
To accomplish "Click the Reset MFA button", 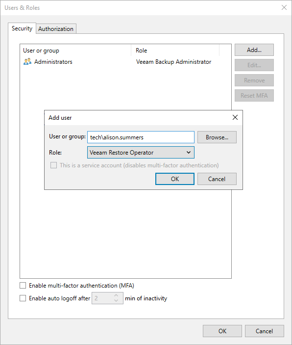I will (254, 96).
